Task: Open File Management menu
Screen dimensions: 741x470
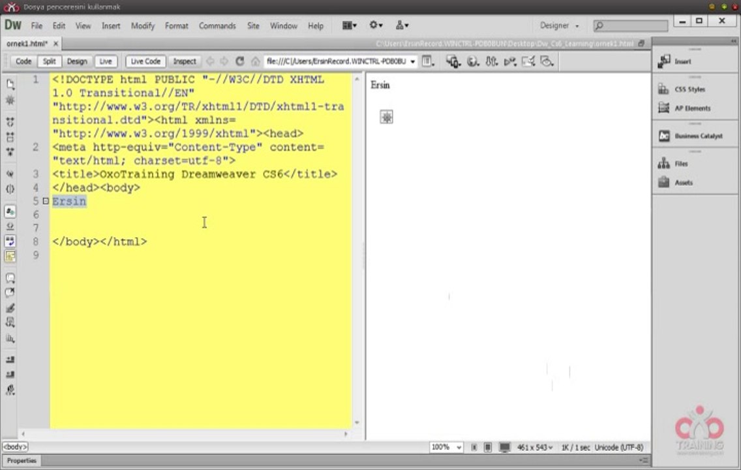Action: point(491,61)
